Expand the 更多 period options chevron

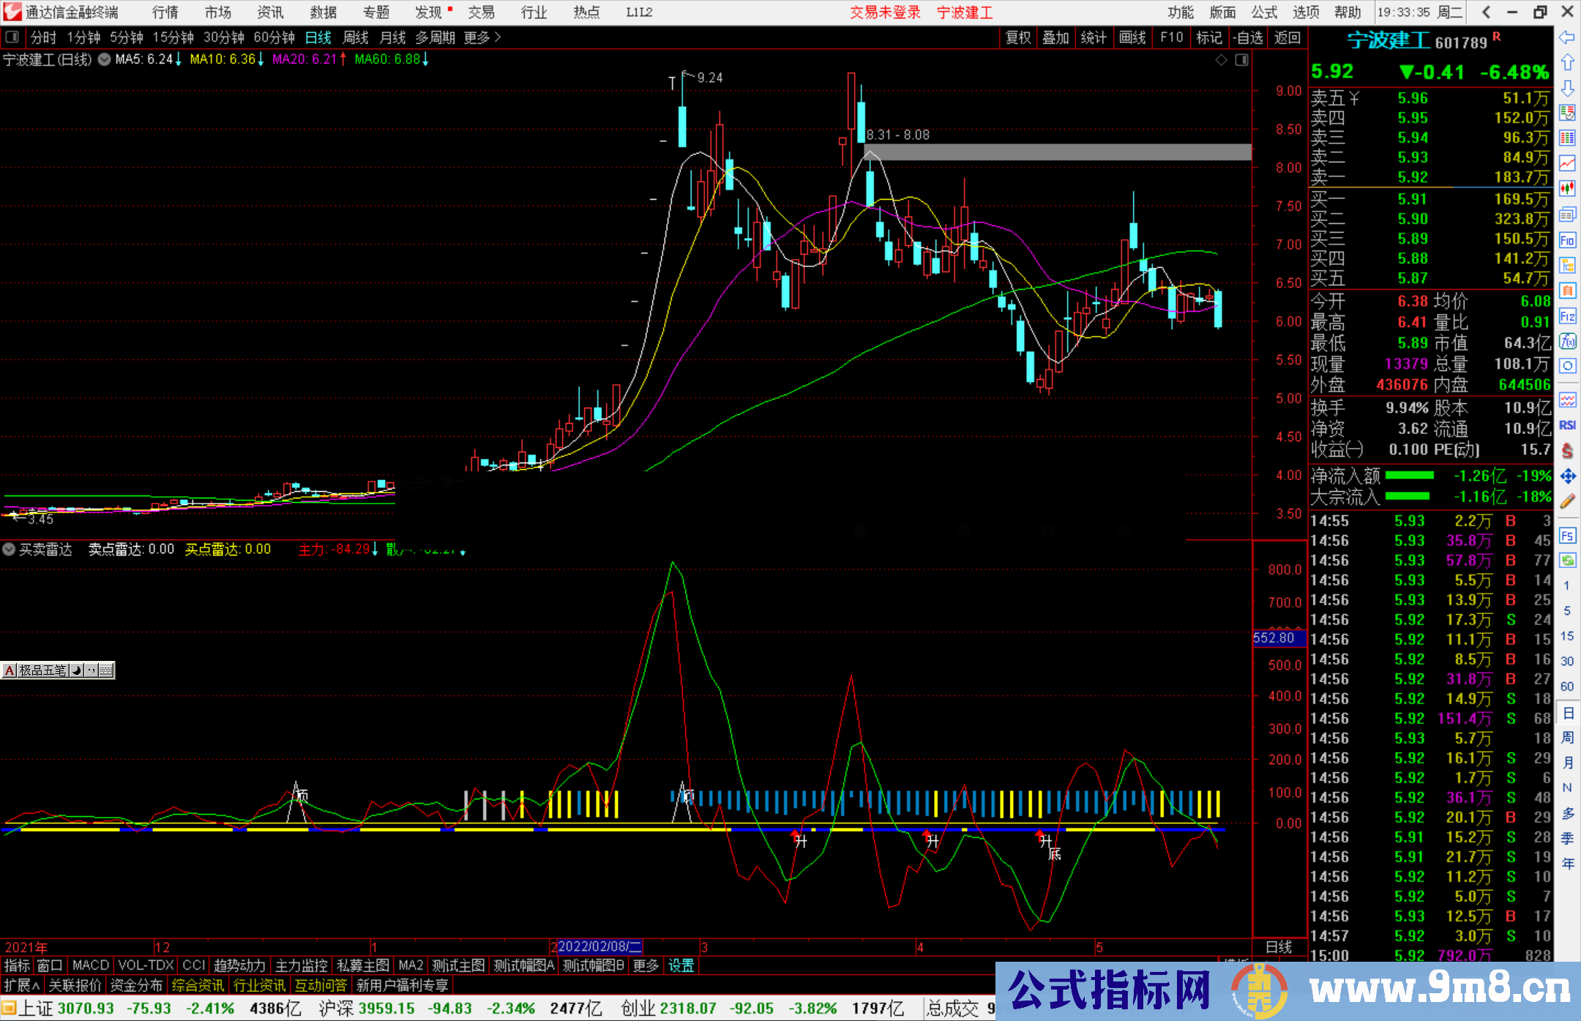[x=498, y=37]
